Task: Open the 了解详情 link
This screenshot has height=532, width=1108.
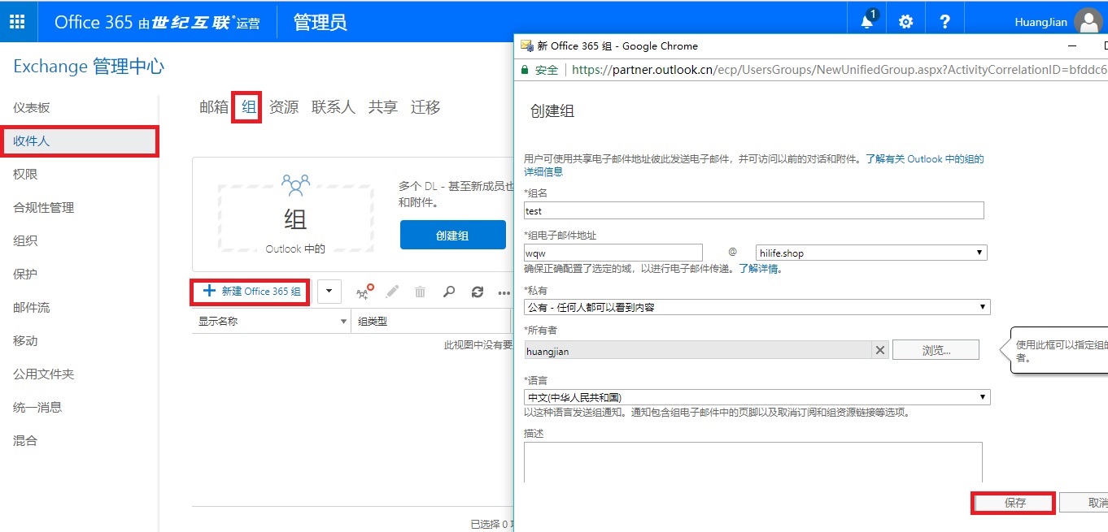Action: (x=758, y=268)
